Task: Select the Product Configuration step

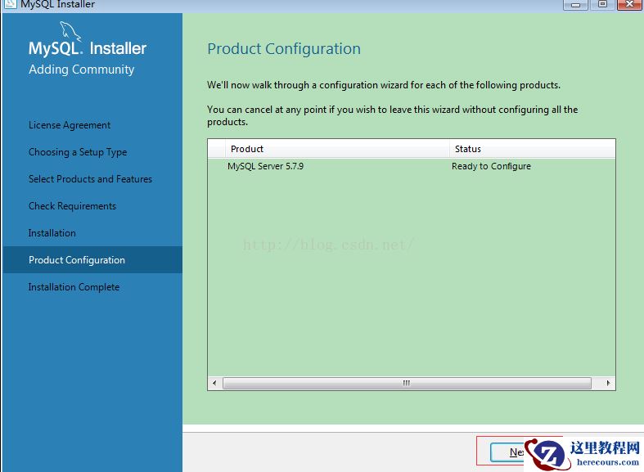Action: 92,260
